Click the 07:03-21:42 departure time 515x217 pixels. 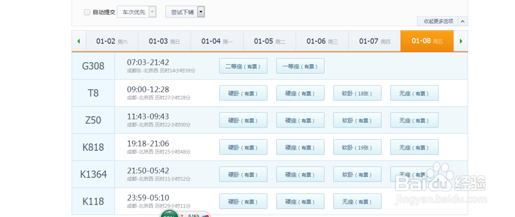148,62
